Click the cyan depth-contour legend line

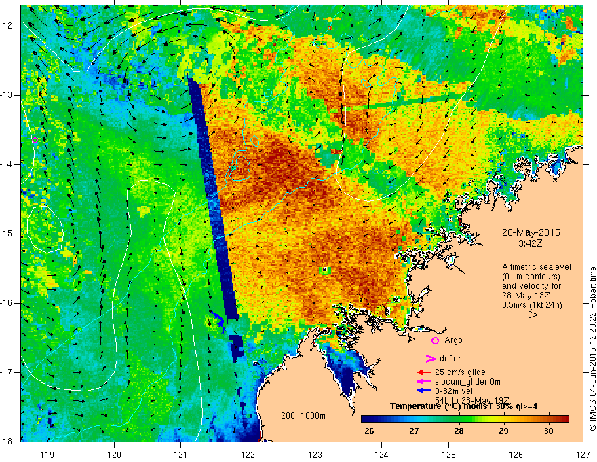coord(294,423)
